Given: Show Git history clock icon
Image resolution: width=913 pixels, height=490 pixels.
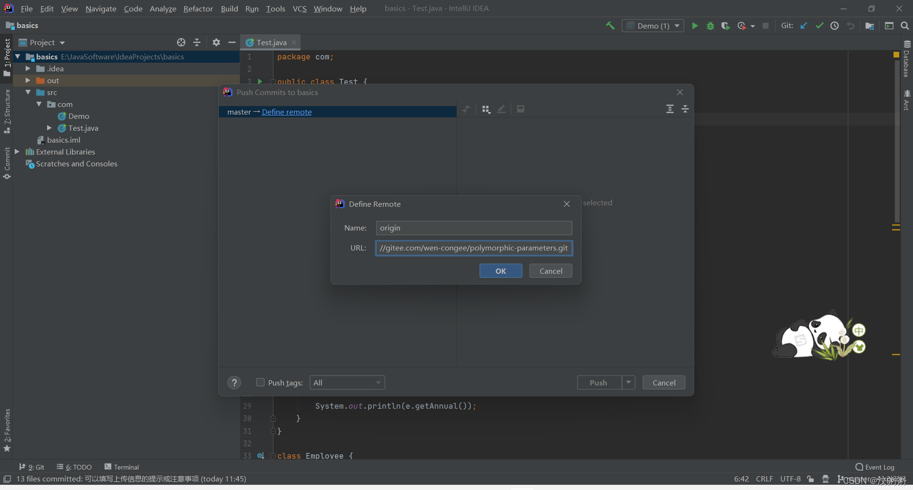Looking at the screenshot, I should point(835,26).
